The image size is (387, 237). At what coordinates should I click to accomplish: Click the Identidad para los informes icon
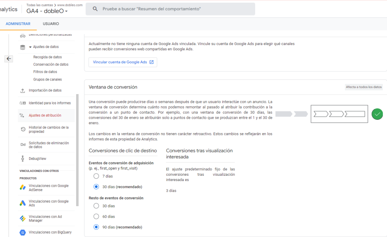pos(23,103)
